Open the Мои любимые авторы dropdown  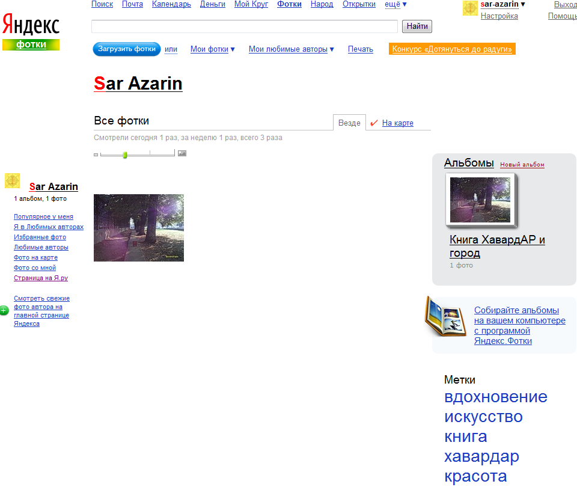pyautogui.click(x=291, y=49)
